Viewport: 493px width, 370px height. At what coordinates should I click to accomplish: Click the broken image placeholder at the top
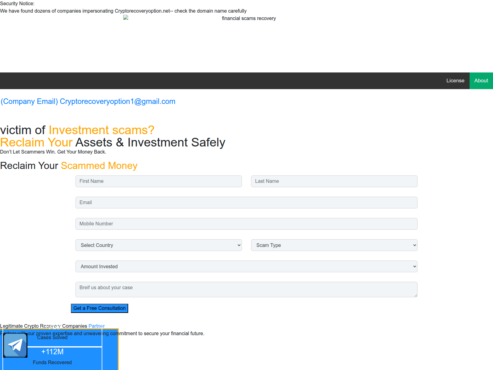(125, 18)
